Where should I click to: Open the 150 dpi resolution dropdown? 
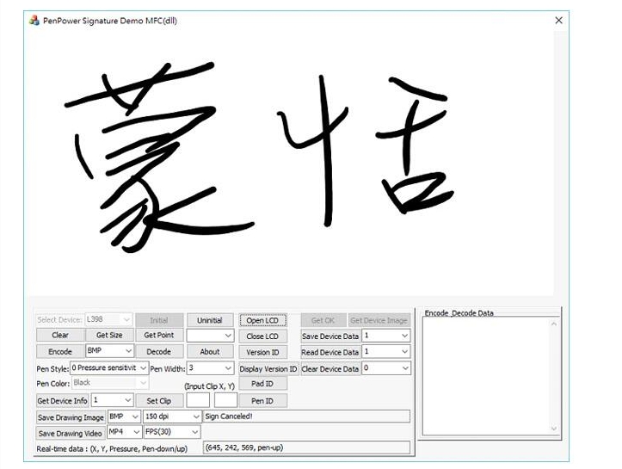[172, 417]
